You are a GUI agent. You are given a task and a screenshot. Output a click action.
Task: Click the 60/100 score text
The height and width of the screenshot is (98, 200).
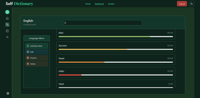click(170, 46)
